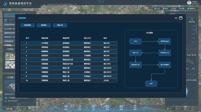The image size is (201, 112).
Task: Click the location pin icon beside the address
Action: pyautogui.click(x=6, y=98)
